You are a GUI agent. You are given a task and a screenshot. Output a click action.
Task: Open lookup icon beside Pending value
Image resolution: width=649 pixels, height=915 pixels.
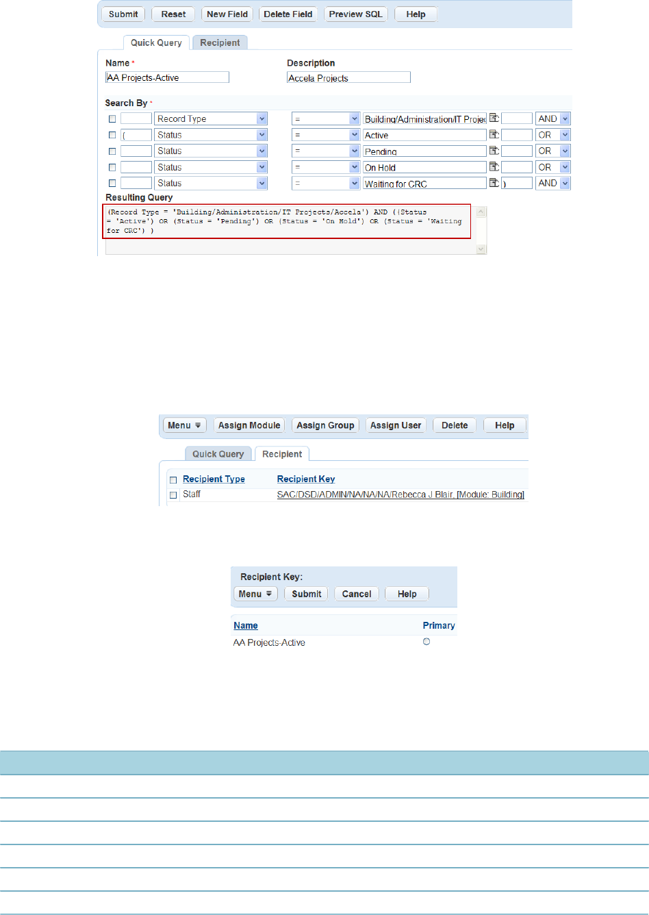pyautogui.click(x=494, y=151)
